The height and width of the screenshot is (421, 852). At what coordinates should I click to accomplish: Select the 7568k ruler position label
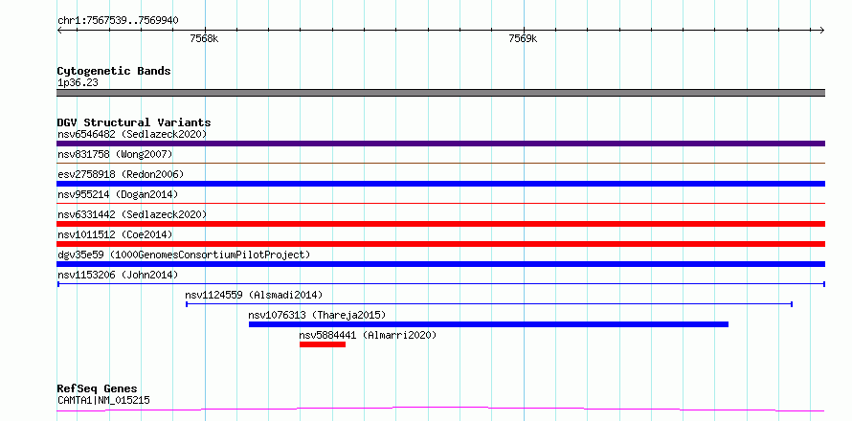(204, 38)
